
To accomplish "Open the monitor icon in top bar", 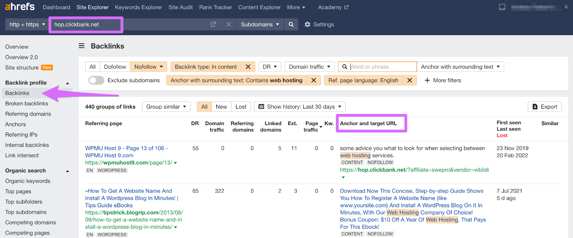I will point(502,7).
